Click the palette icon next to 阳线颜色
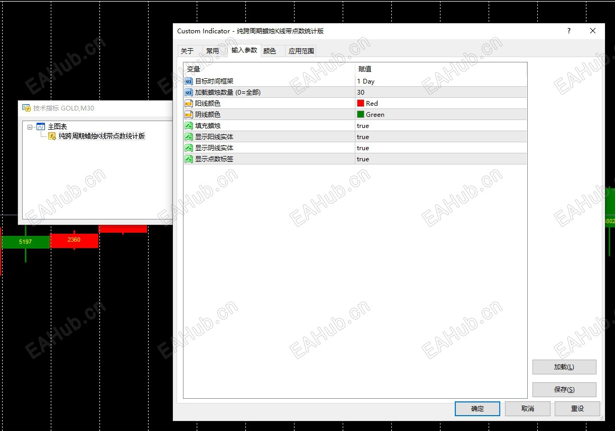Image resolution: width=615 pixels, height=431 pixels. click(x=189, y=103)
